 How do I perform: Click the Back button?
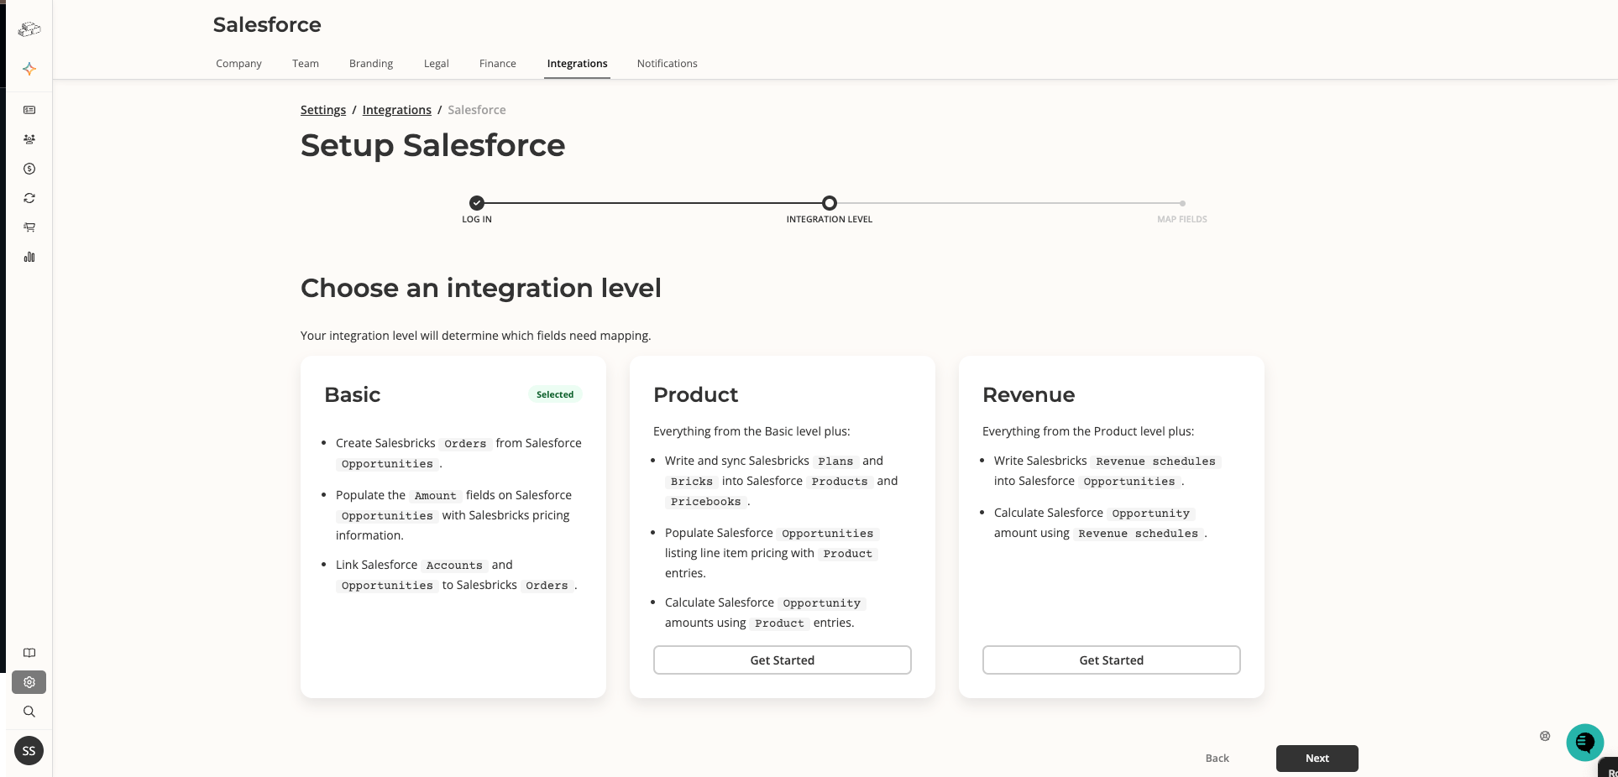point(1217,759)
